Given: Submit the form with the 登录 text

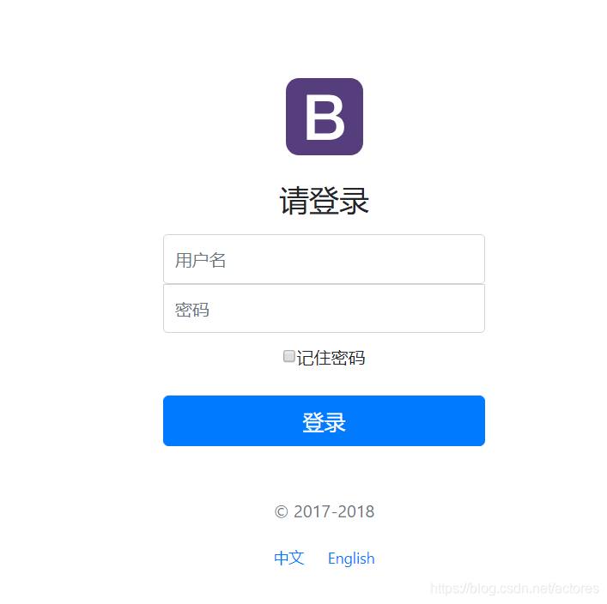Looking at the screenshot, I should 324,422.
